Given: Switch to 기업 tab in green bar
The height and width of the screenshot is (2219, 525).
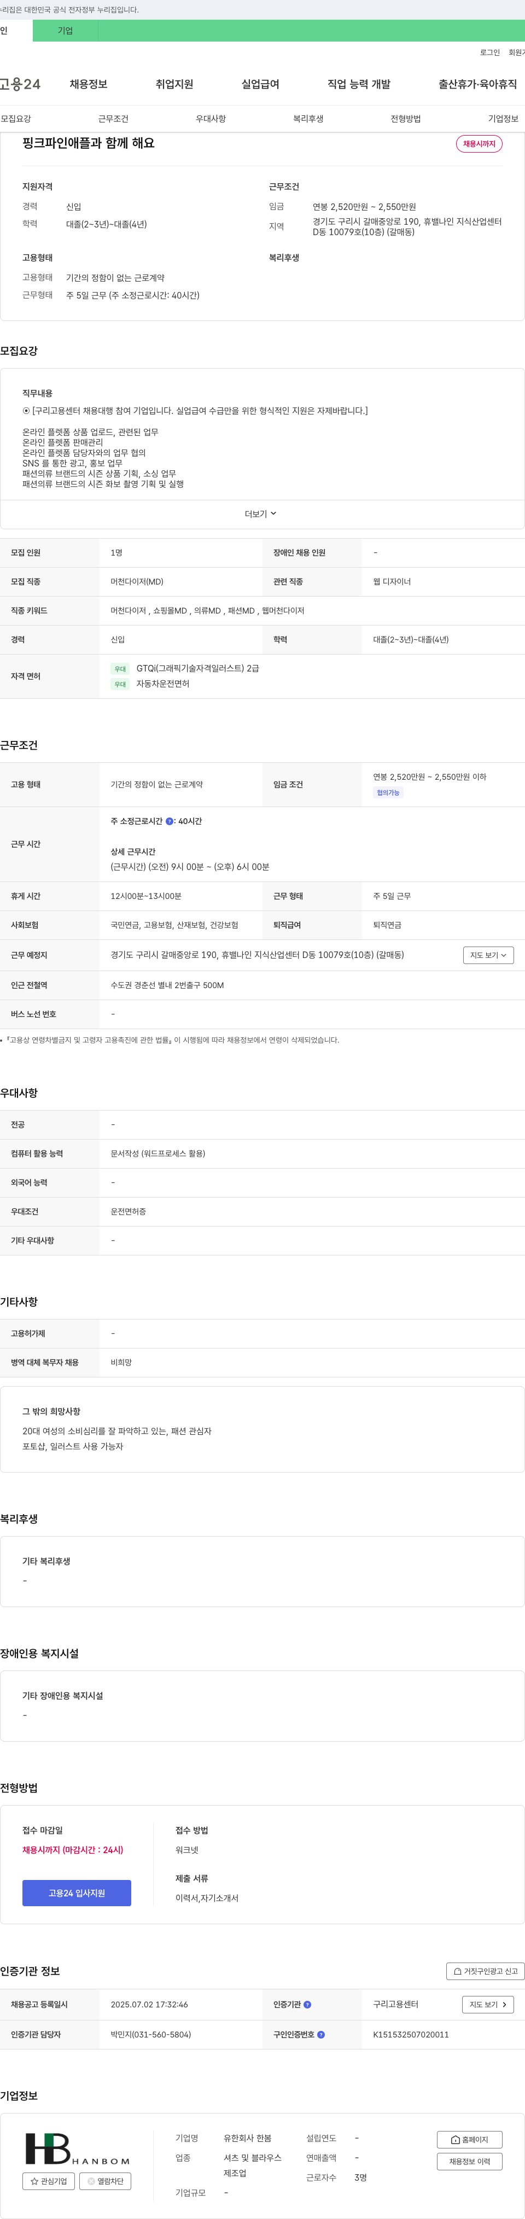Looking at the screenshot, I should pos(66,31).
